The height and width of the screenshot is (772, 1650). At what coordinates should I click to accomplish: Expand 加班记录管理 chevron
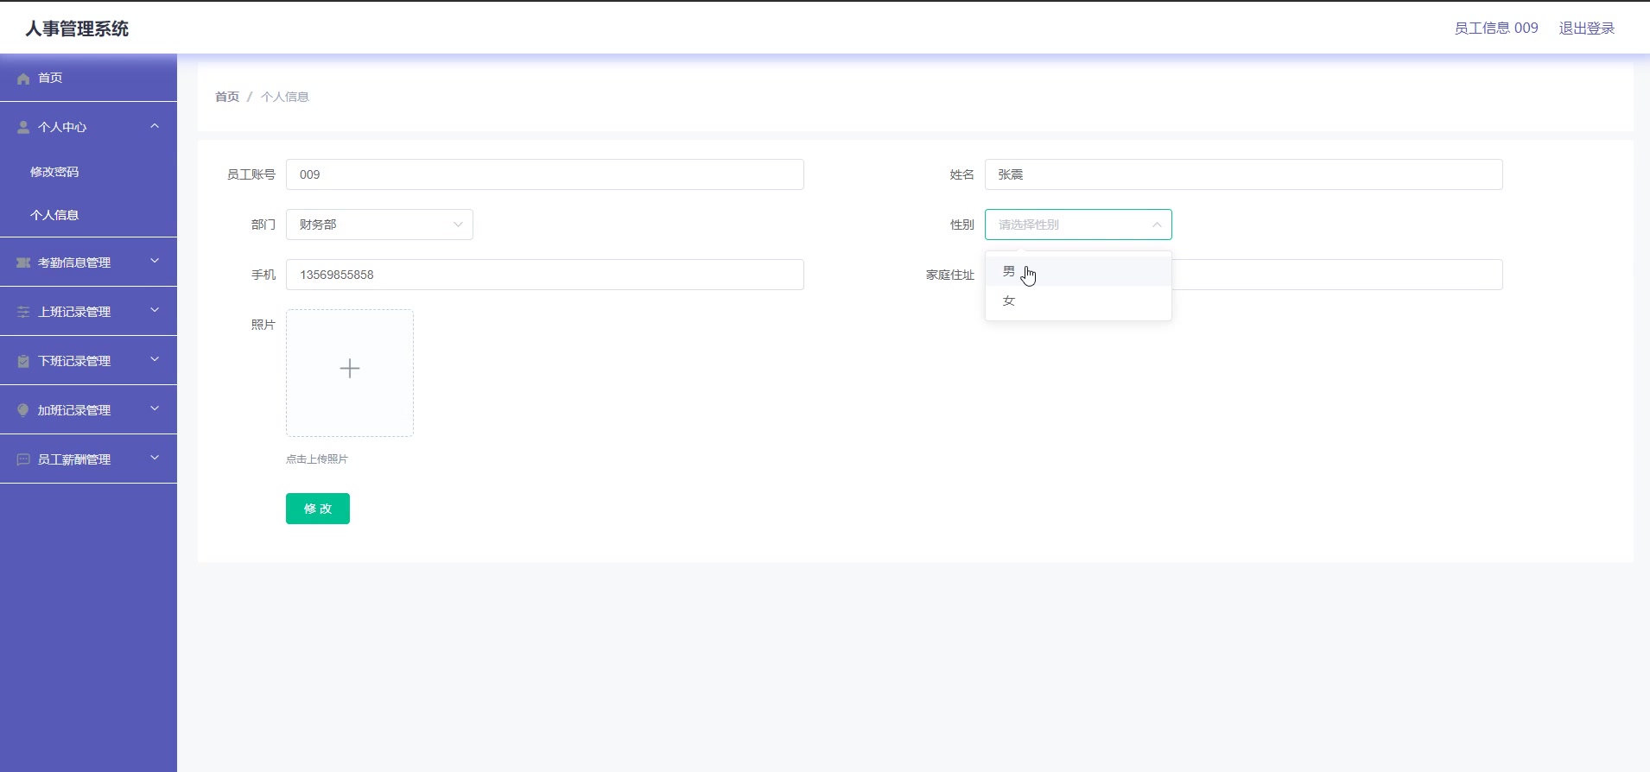pyautogui.click(x=155, y=408)
